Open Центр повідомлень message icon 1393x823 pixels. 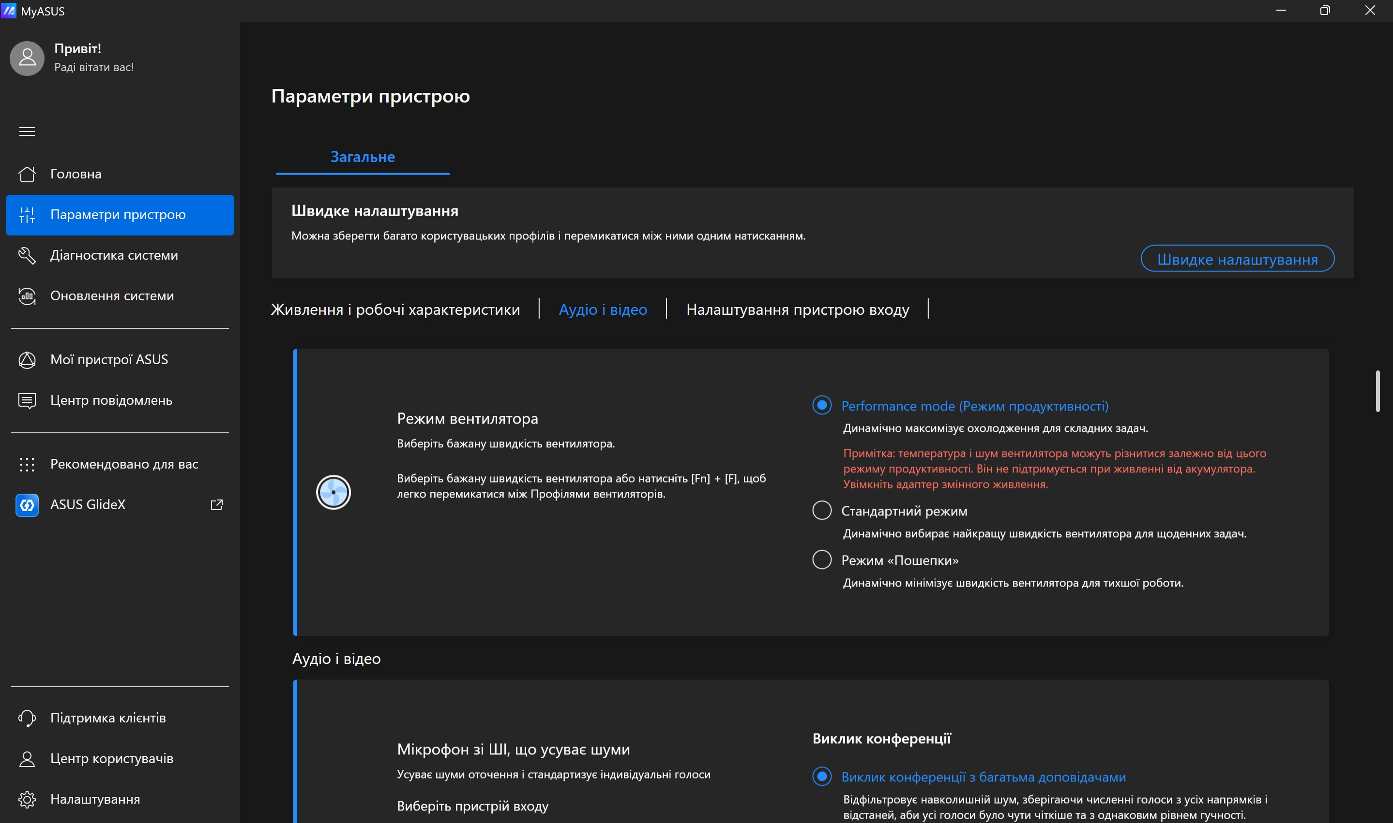click(x=27, y=400)
